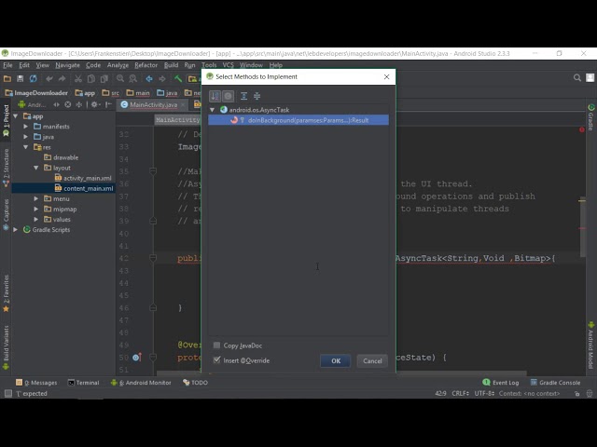Screen dimensions: 597x447
Task: Toggle Show Classes button in dialog
Action: (x=228, y=96)
